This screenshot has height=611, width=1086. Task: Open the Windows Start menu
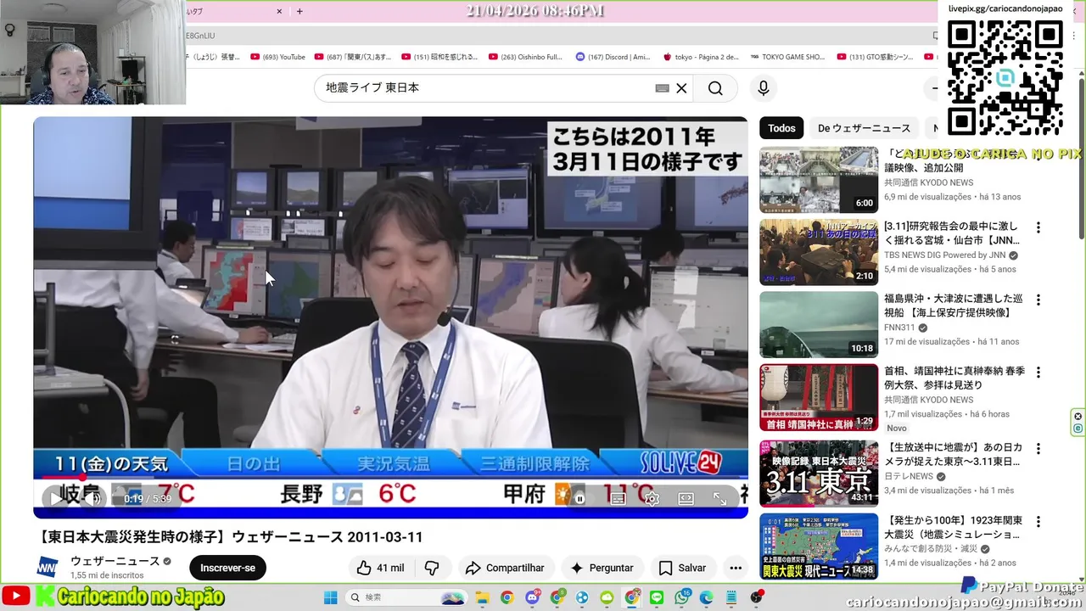click(331, 597)
